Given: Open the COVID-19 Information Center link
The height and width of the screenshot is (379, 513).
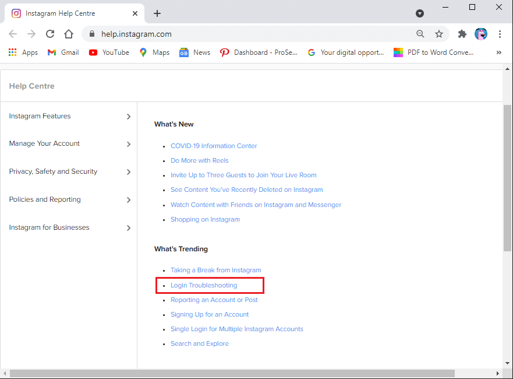Looking at the screenshot, I should point(214,146).
